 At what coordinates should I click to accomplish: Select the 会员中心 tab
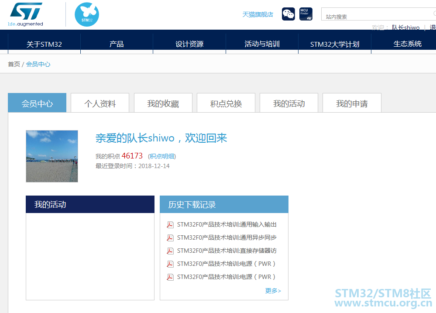[37, 103]
